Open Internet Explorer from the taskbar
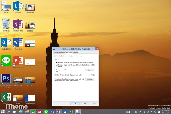Viewport: 171px width, 114px height. click(x=20, y=111)
